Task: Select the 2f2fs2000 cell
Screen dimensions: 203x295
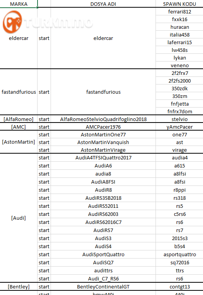Action: tap(179, 81)
